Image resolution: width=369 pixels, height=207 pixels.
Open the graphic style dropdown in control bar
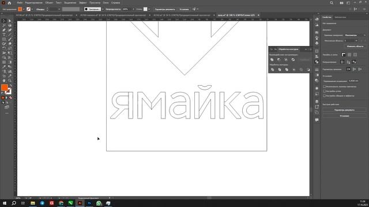point(149,9)
